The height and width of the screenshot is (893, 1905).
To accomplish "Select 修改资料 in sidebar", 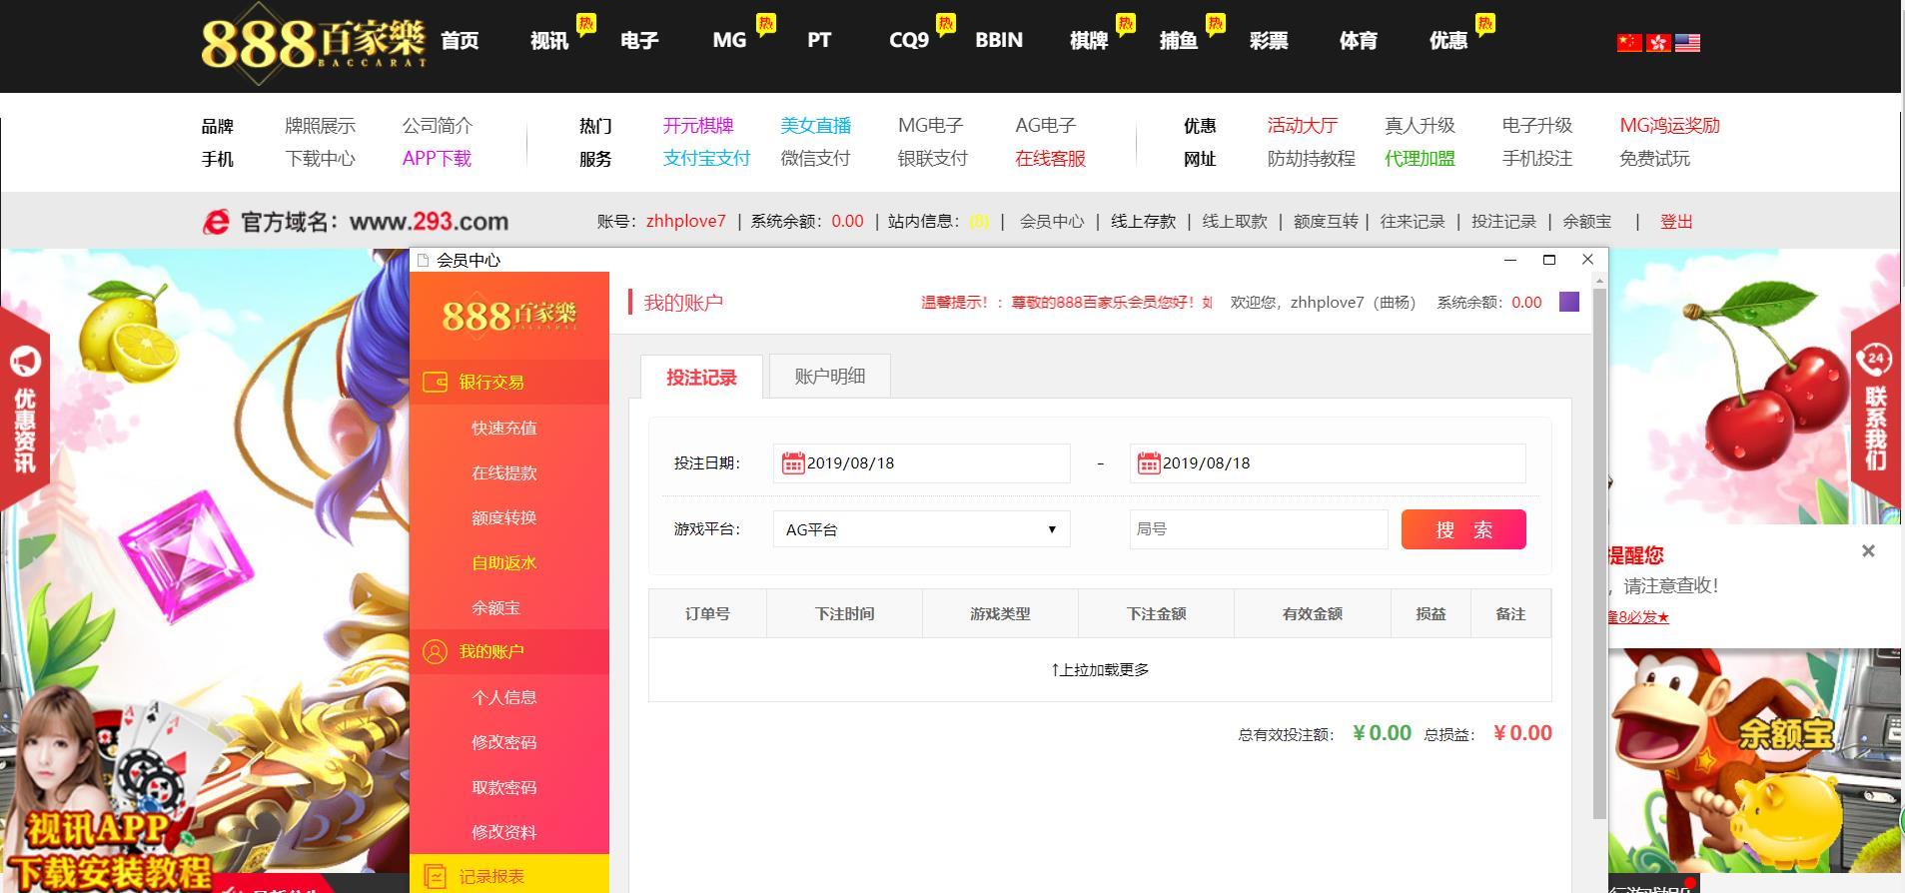I will point(503,832).
